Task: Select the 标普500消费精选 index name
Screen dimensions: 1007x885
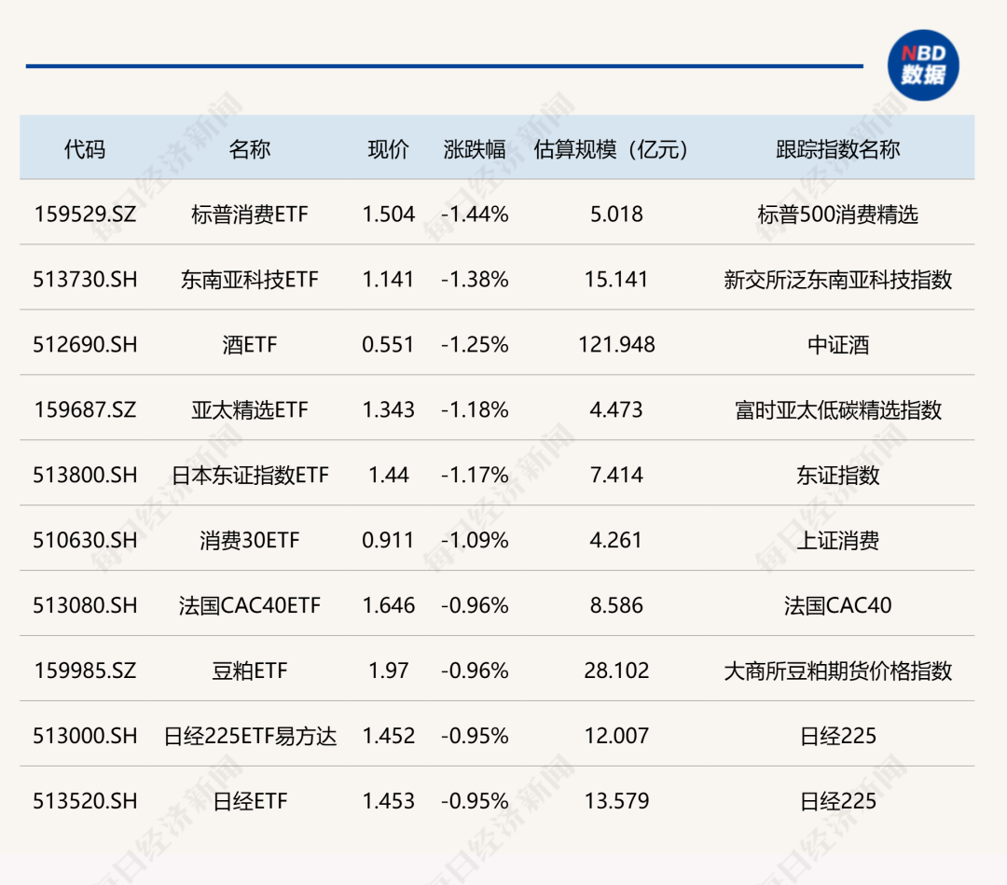Action: coord(837,214)
